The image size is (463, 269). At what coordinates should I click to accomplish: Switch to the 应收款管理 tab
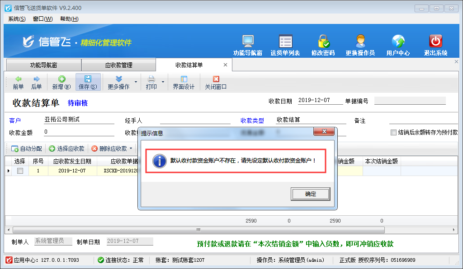118,65
